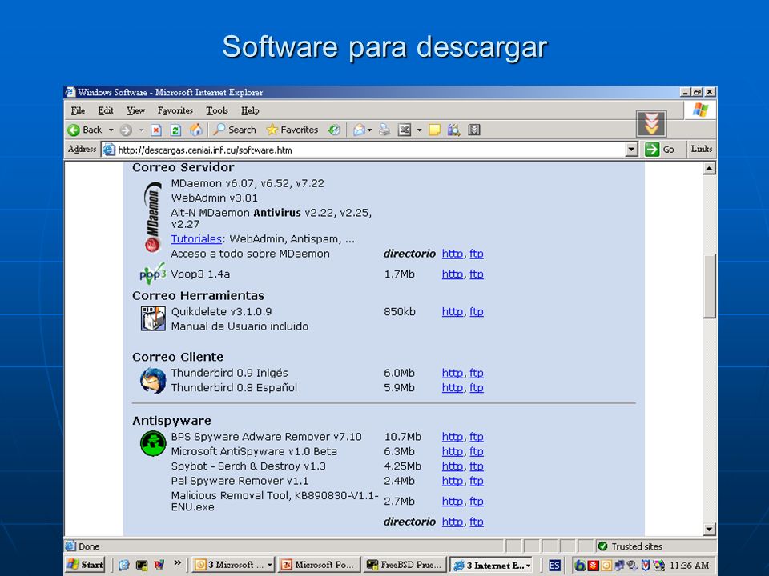769x576 pixels.
Task: Click the yellow Discuss note icon
Action: 434,130
